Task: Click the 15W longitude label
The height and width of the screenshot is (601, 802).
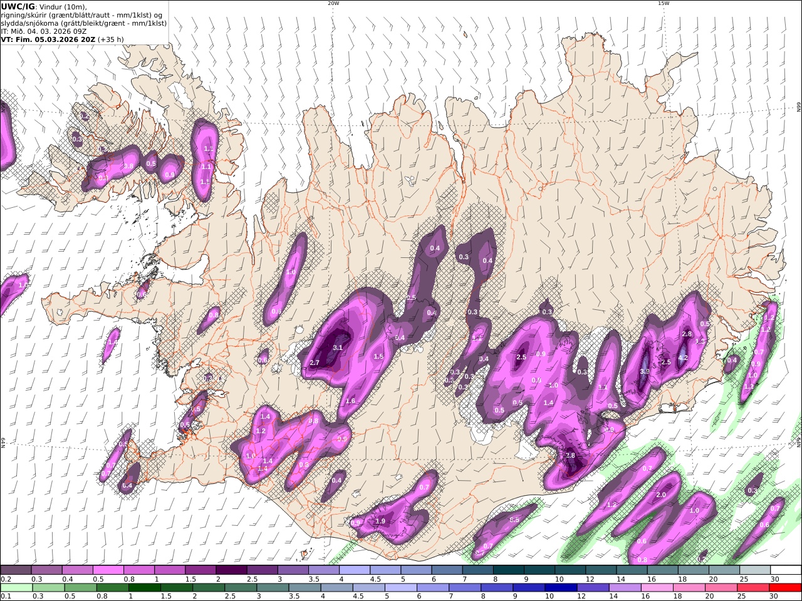Action: 664,3
